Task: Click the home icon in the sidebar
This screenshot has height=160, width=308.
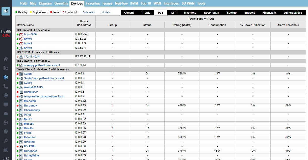Action: pos(6,59)
